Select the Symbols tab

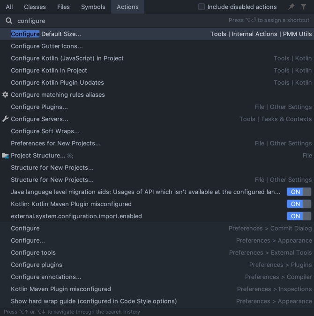(93, 7)
